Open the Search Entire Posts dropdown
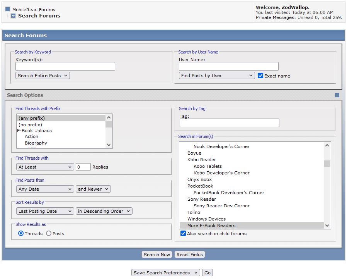Image resolution: width=347 pixels, height=279 pixels. pos(43,76)
